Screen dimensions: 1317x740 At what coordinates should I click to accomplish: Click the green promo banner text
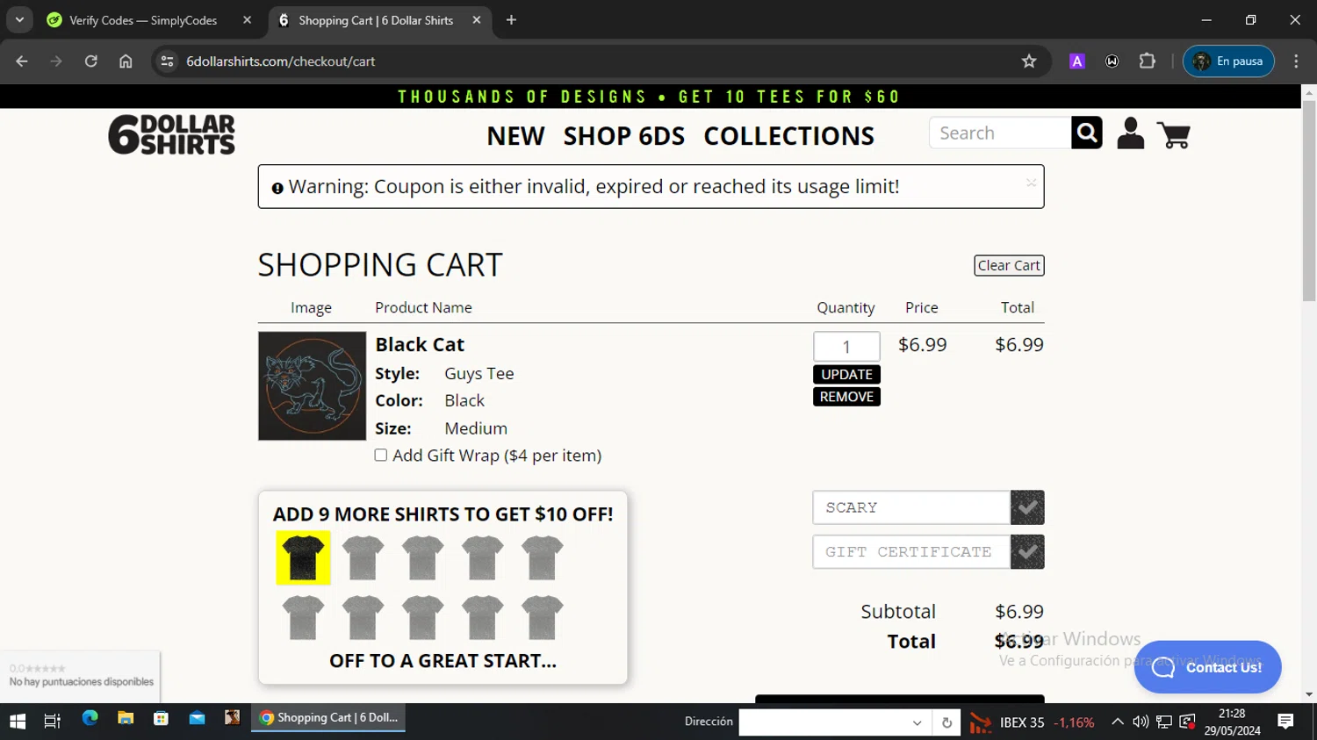(650, 97)
